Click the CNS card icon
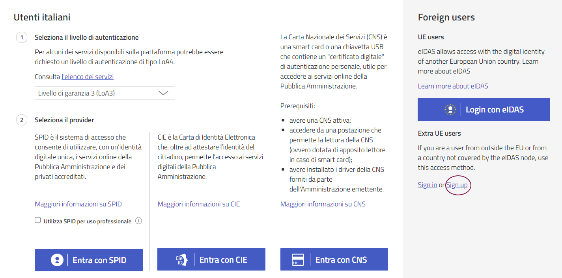The width and height of the screenshot is (562, 278). (298, 260)
